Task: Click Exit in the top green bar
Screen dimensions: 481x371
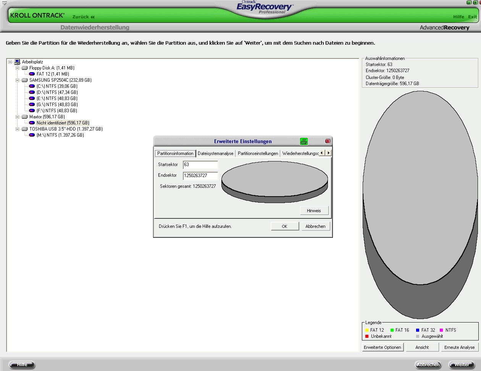Action: [x=473, y=17]
